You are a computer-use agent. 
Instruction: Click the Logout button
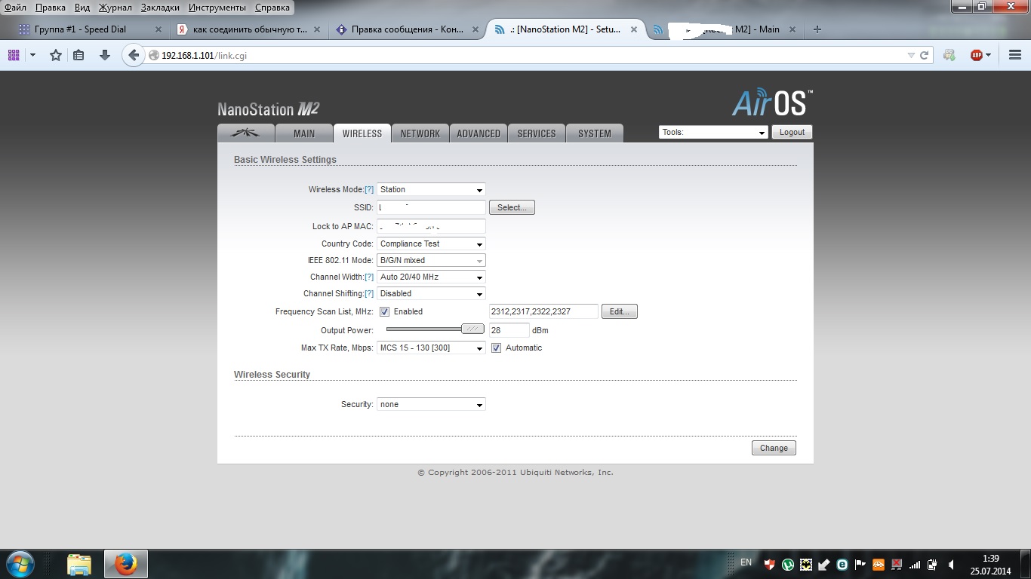(x=792, y=133)
